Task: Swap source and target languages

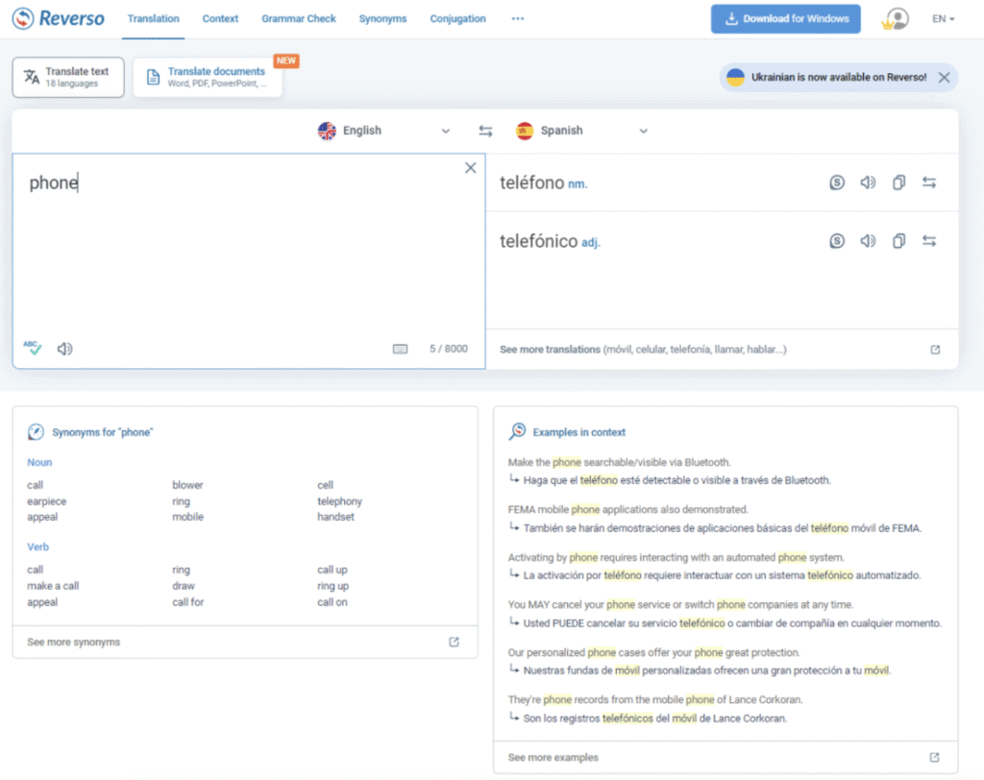Action: click(x=485, y=131)
